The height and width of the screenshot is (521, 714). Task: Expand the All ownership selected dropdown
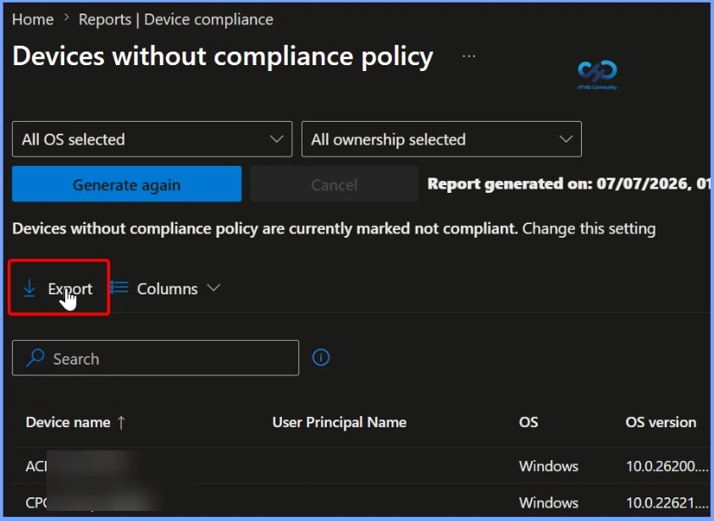pos(441,139)
